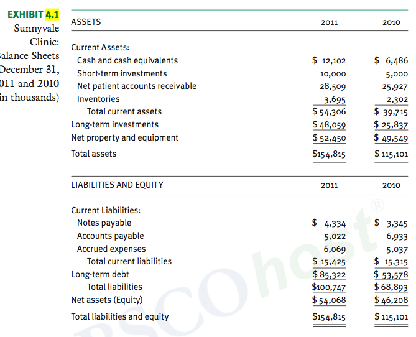416x337 pixels.
Task: Click the 10,000 short-term investments value
Action: click(x=333, y=74)
